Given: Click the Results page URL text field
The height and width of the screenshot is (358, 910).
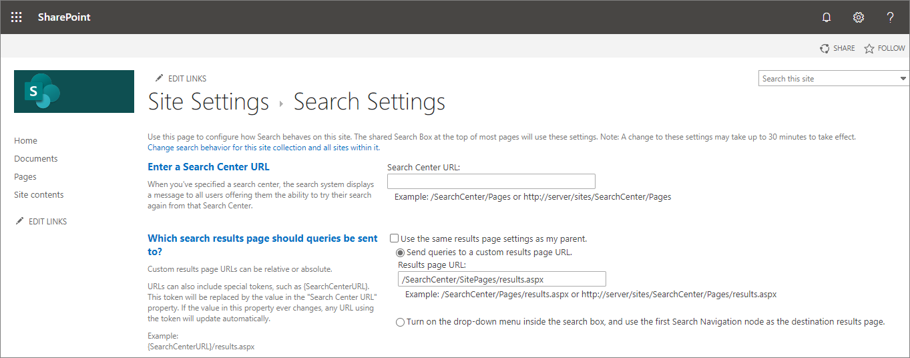Looking at the screenshot, I should pyautogui.click(x=501, y=279).
